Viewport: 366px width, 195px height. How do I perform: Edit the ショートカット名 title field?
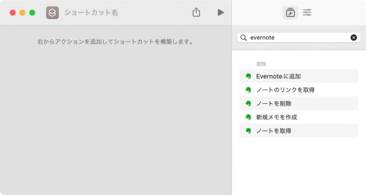coord(91,13)
